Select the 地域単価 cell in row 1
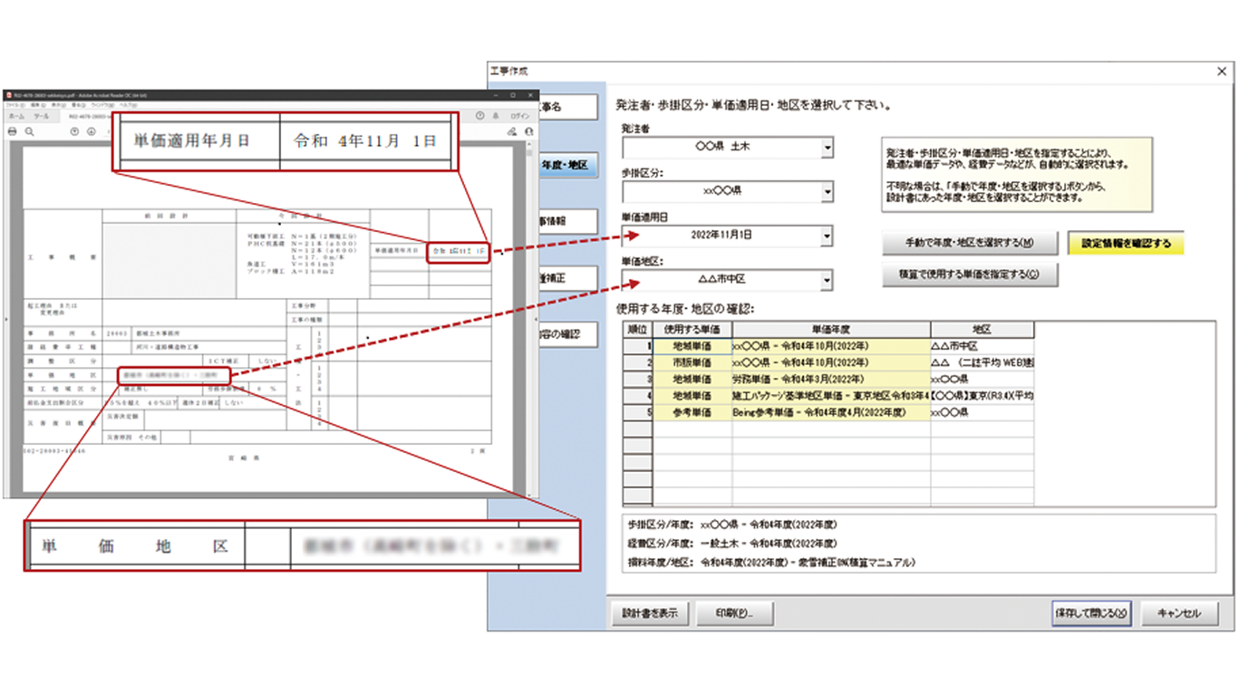Viewport: 1238px width, 694px height. tap(692, 346)
